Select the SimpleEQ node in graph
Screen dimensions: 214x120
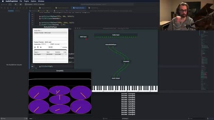[126, 61]
